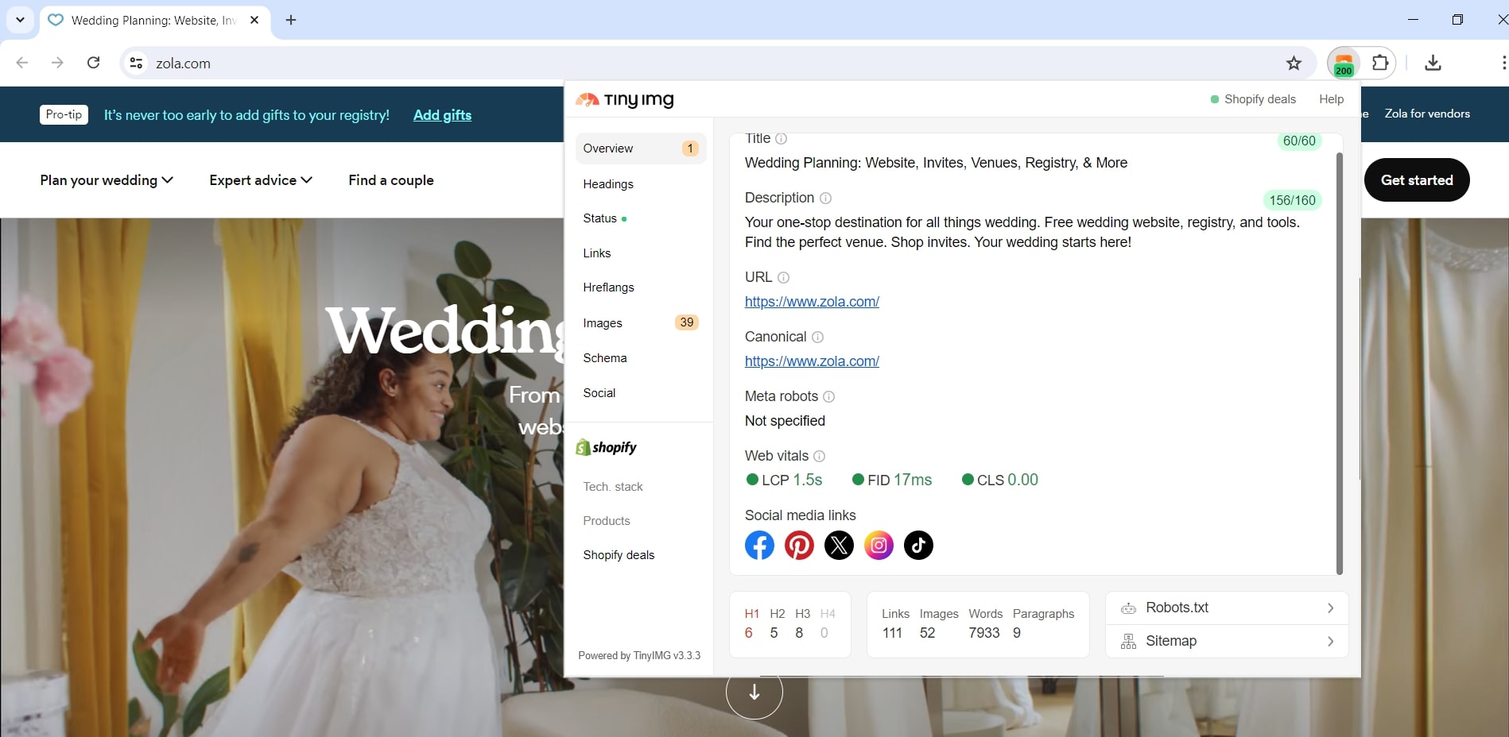Open Zola's Pinterest social media link
This screenshot has width=1509, height=737.
(799, 545)
